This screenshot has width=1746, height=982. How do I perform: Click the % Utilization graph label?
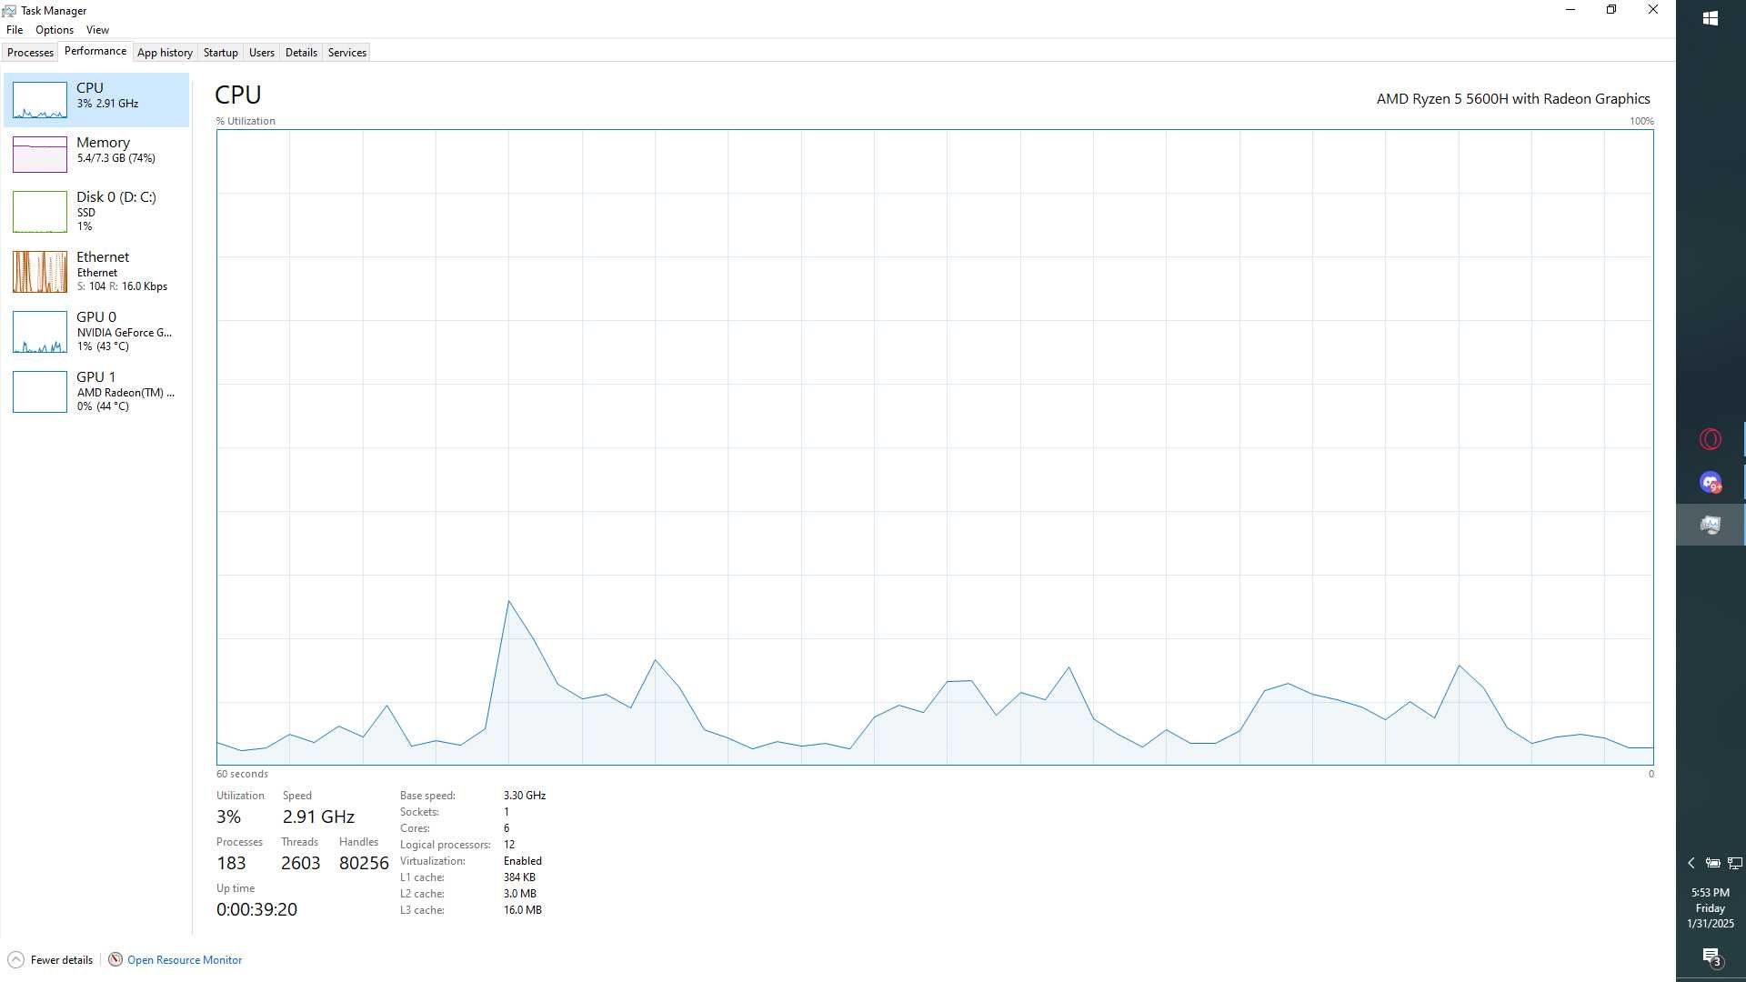[246, 121]
